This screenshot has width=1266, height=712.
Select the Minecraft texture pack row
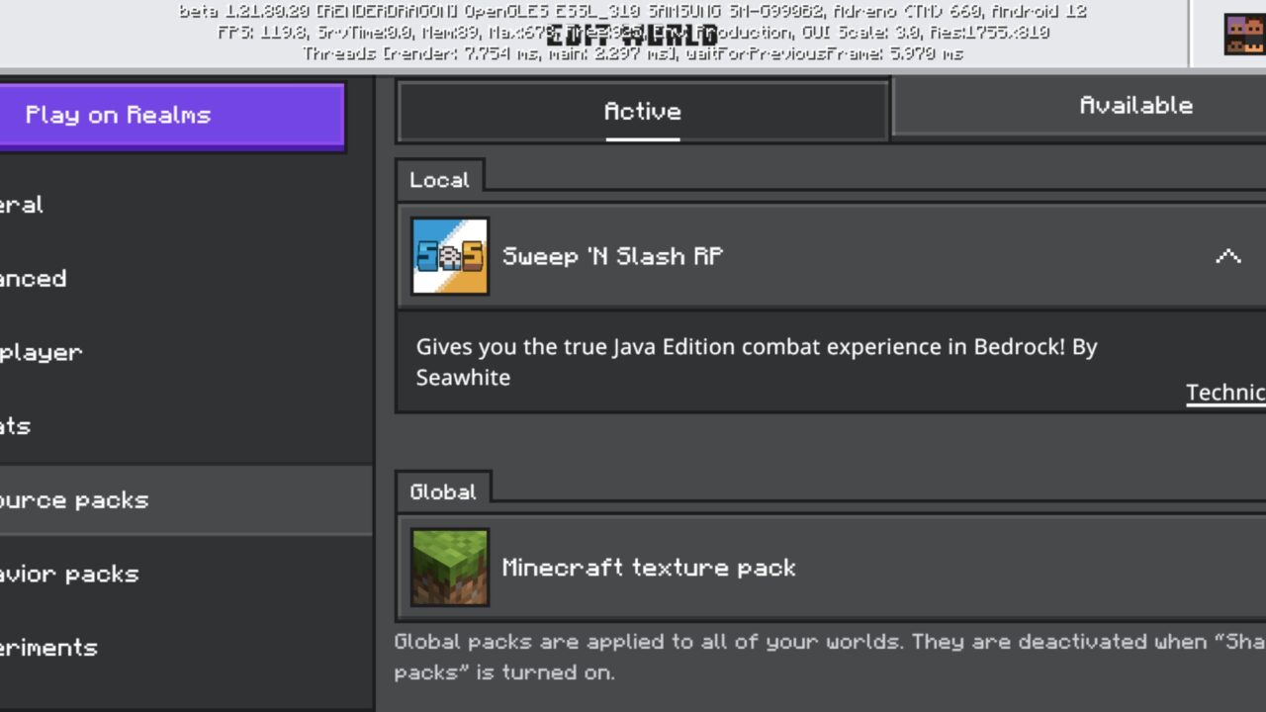(x=831, y=568)
